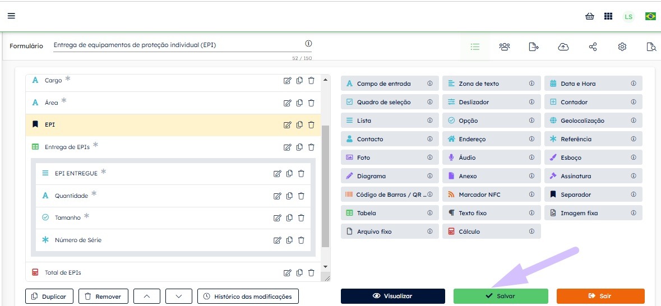Viewport: 661px width, 306px height.
Task: Save the form with Salvar
Action: (501, 296)
